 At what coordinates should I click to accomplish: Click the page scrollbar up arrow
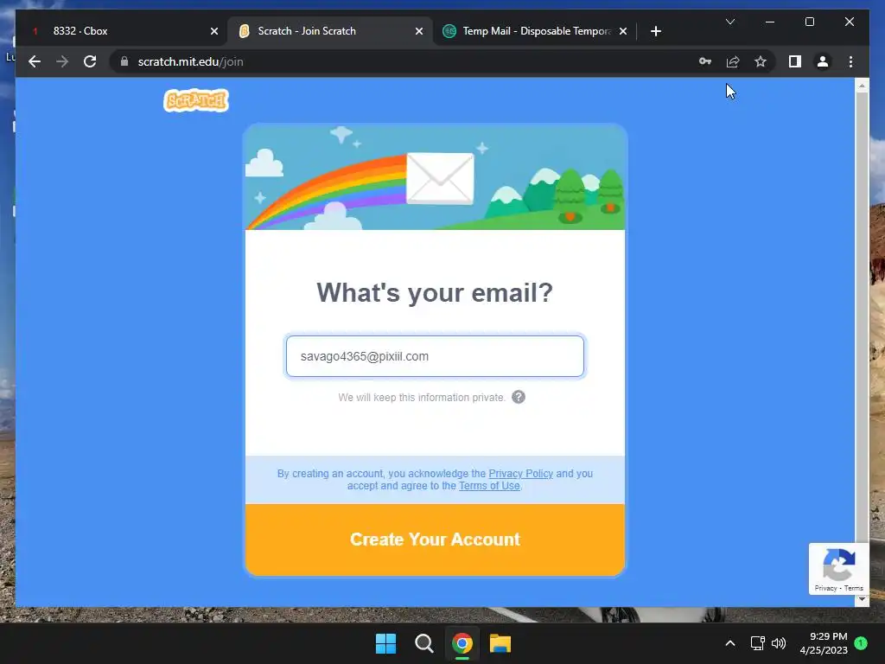coord(862,86)
